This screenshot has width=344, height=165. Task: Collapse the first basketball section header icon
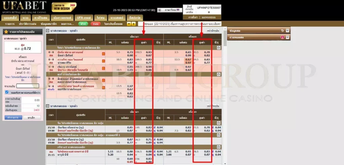48,31
